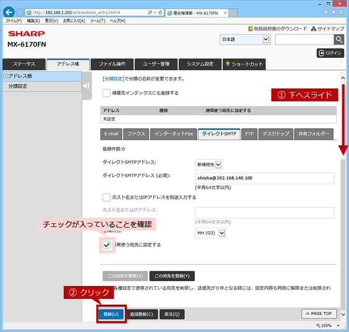Uncheck 通常使う宛先に設定する checkbox
The width and height of the screenshot is (349, 332).
coord(107,245)
